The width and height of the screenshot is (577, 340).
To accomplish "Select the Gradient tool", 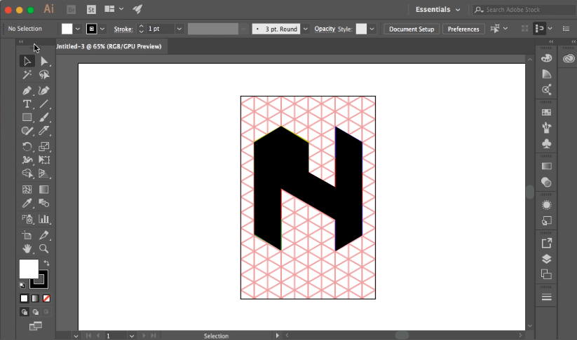I will pos(44,190).
